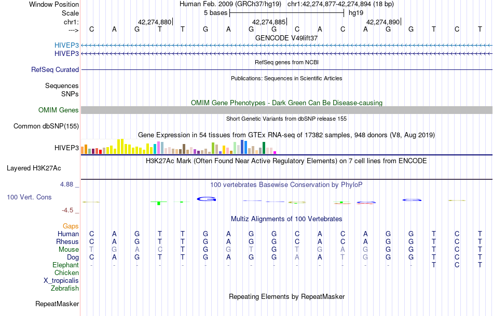Click the green T conservation logo

[159, 203]
